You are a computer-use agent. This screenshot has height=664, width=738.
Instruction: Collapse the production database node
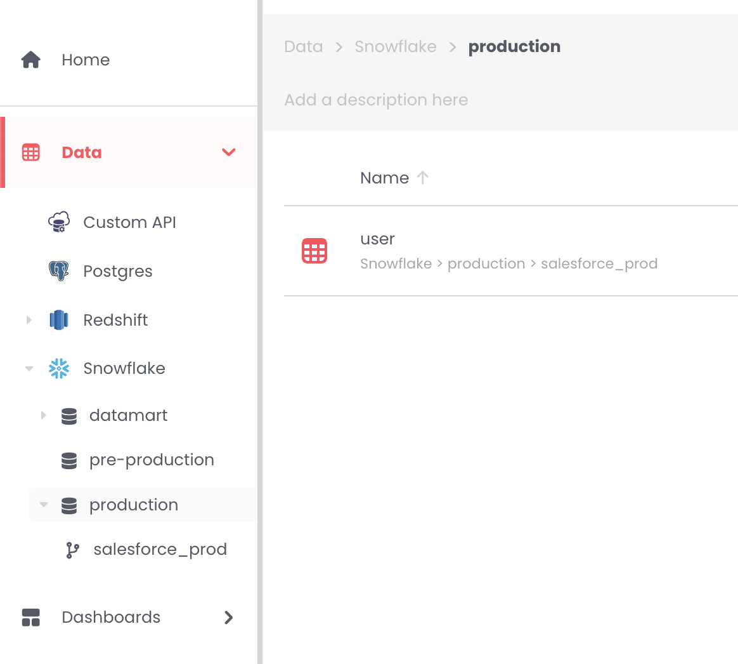(43, 505)
